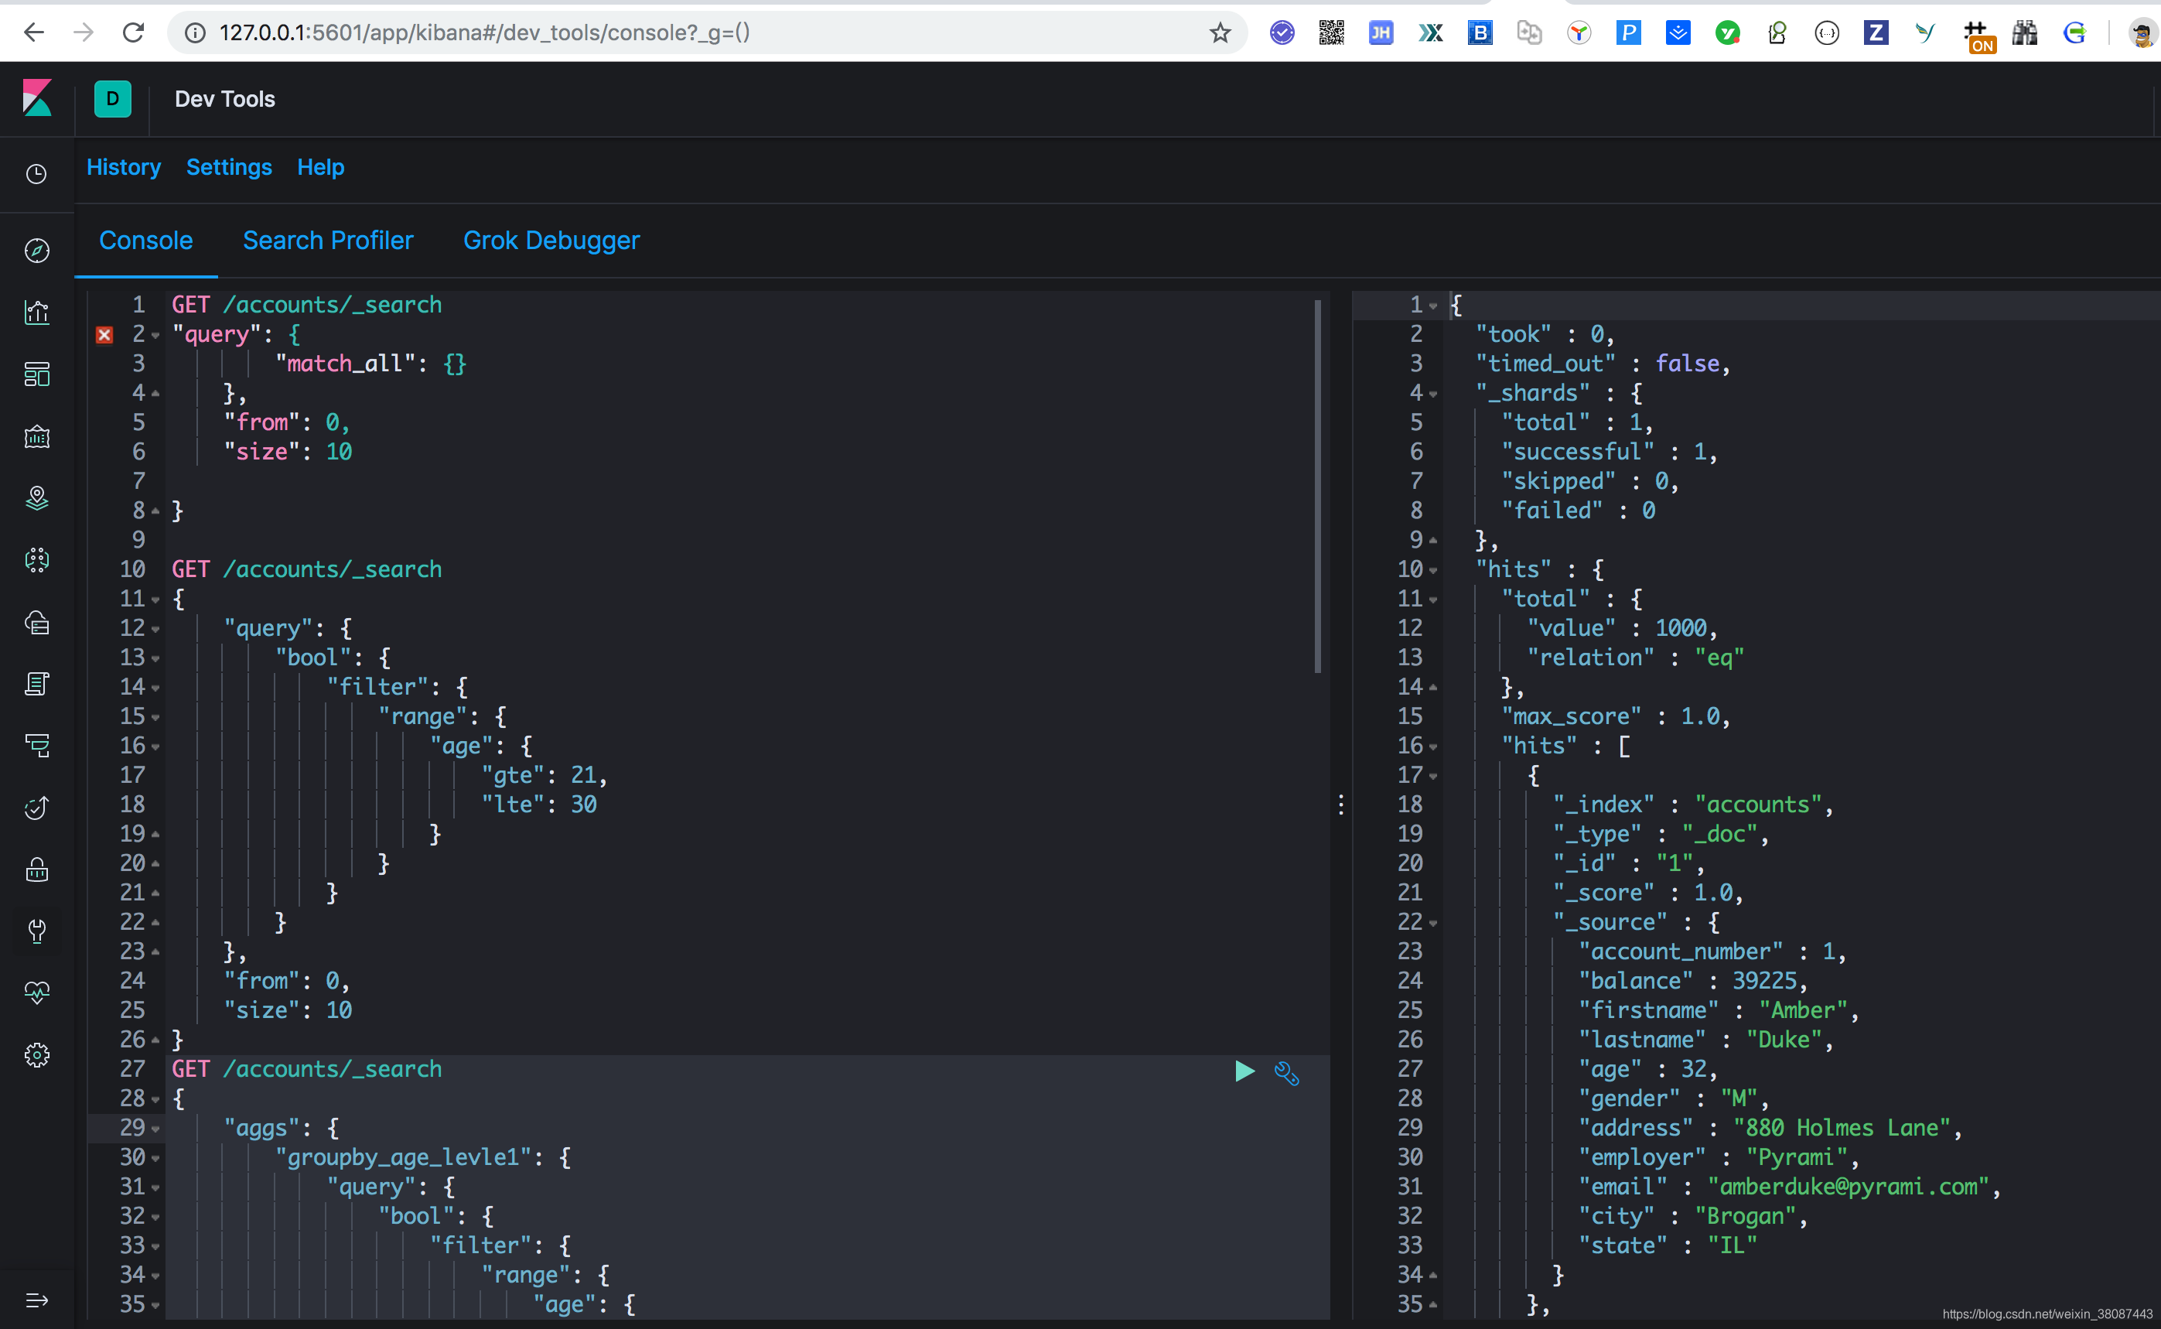Collapse "_shards" block in response line 4
The image size is (2161, 1329).
click(1433, 394)
